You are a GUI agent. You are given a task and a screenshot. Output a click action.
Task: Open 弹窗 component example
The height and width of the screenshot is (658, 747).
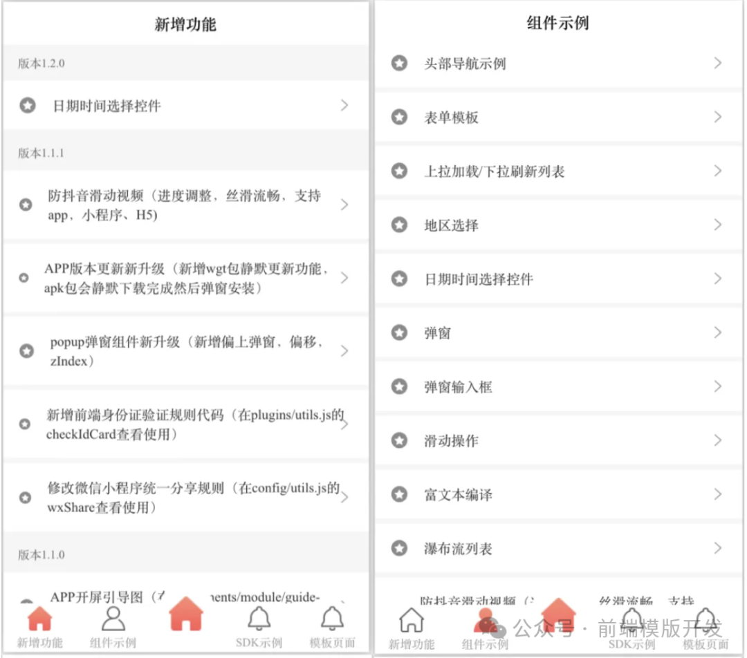pos(558,332)
